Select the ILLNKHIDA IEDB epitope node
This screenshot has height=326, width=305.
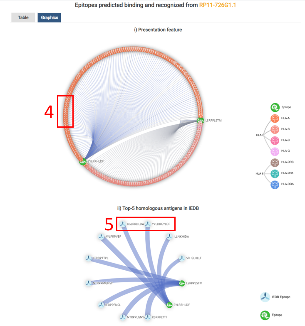click(x=169, y=237)
